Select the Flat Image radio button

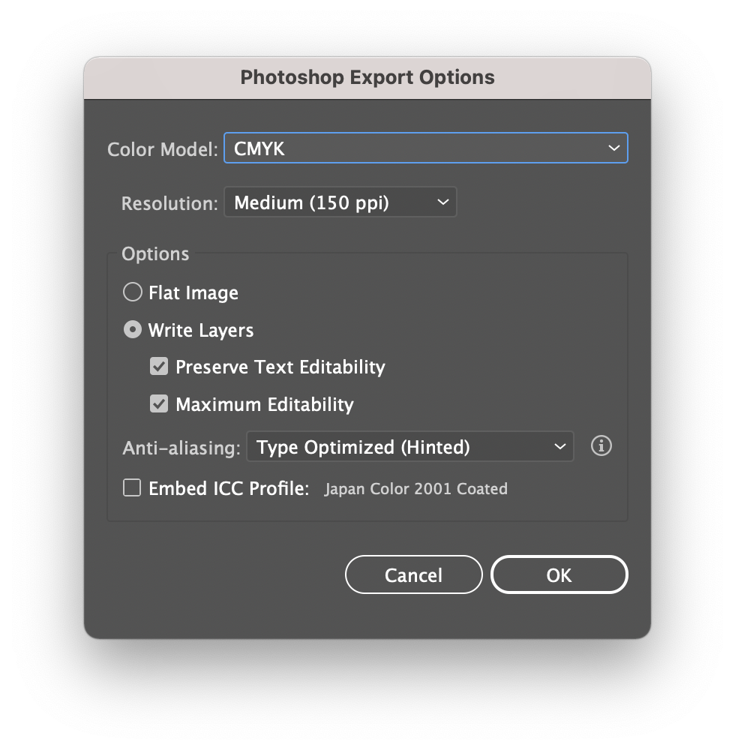coord(133,292)
